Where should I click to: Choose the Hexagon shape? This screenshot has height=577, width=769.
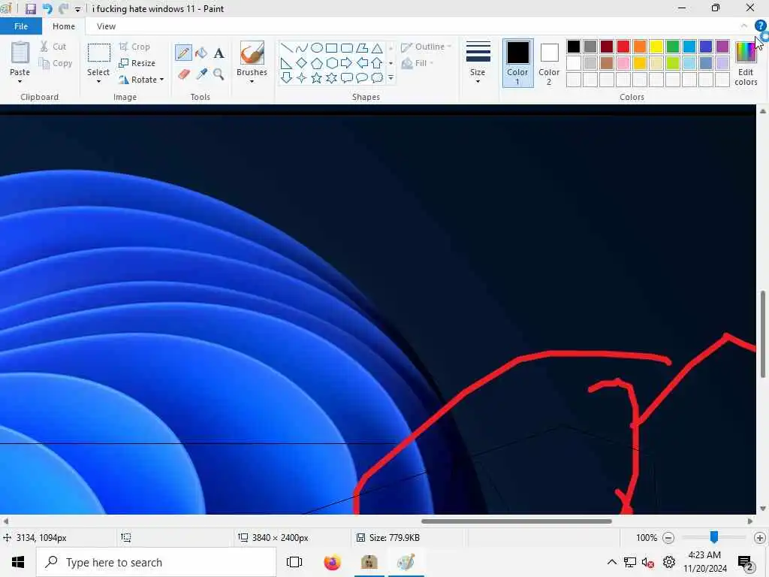(x=331, y=63)
